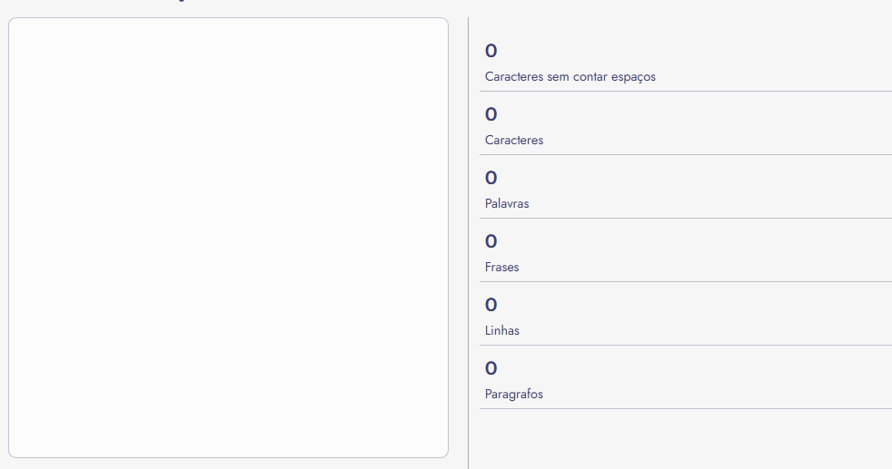Click the separator line under Frases

tap(686, 281)
